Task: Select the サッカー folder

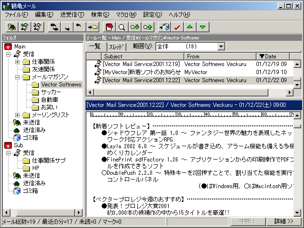Action: tap(47, 92)
